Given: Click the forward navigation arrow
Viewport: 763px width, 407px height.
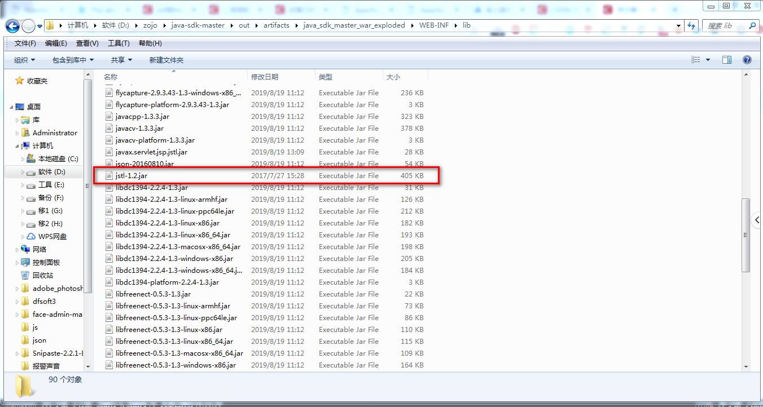Looking at the screenshot, I should pos(27,25).
